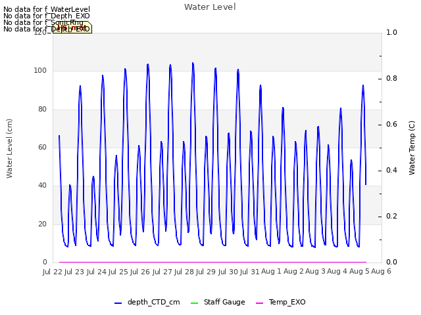Click the "Aug 4" date label

click(337, 272)
